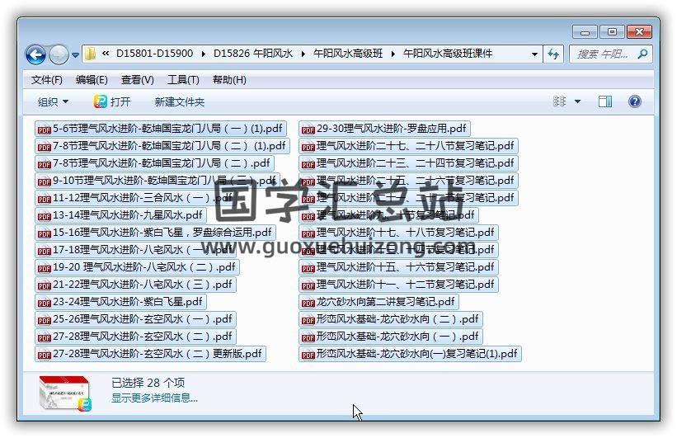This screenshot has height=438, width=677.
Task: Select PDF icon of 十五、十六节复习笔记
Action: (x=308, y=268)
